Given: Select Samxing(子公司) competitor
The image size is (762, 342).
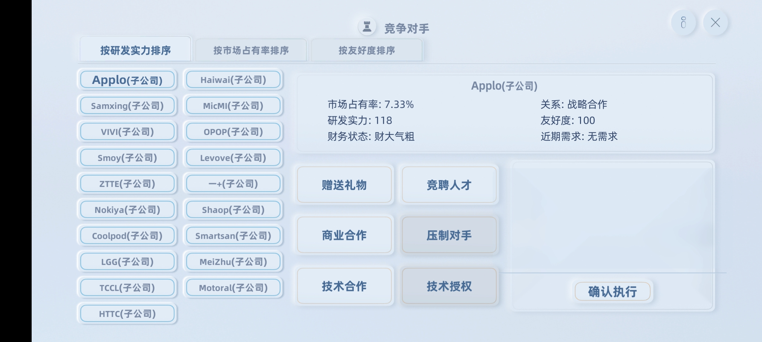Looking at the screenshot, I should coord(127,106).
